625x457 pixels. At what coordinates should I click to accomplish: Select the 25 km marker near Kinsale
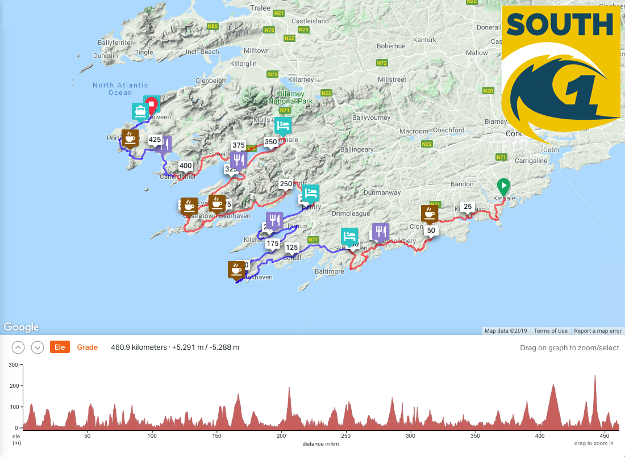pyautogui.click(x=468, y=207)
